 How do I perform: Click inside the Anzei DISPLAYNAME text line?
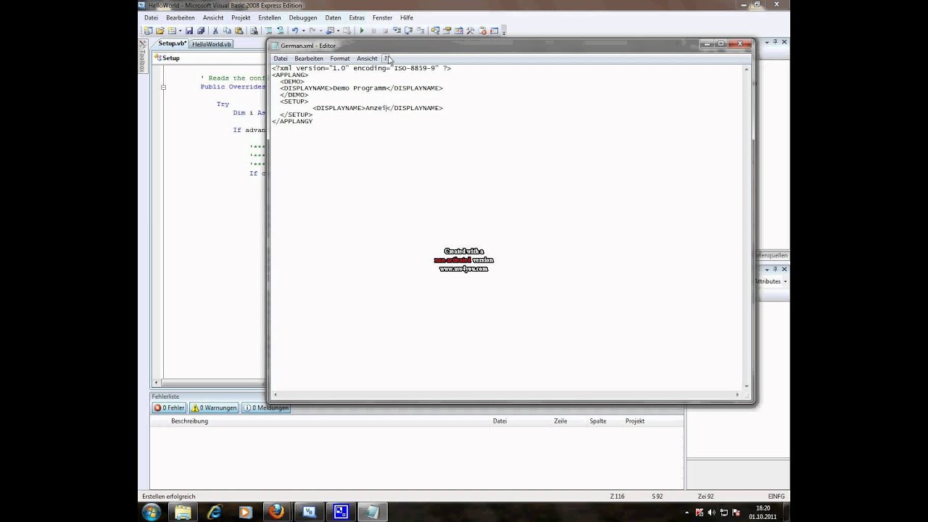pyautogui.click(x=378, y=108)
